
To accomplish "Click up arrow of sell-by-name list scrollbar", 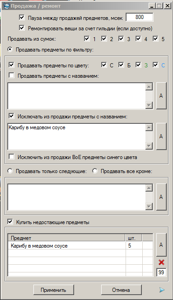I will click(x=149, y=87).
